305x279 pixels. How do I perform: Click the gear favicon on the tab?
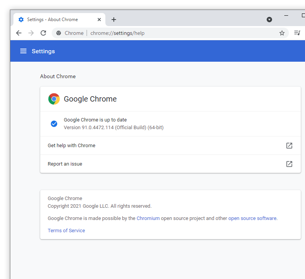(21, 20)
